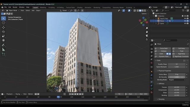This screenshot has width=190, height=107.
Task: Open the Bending Model Angular dropdown
Action: coord(177,80)
